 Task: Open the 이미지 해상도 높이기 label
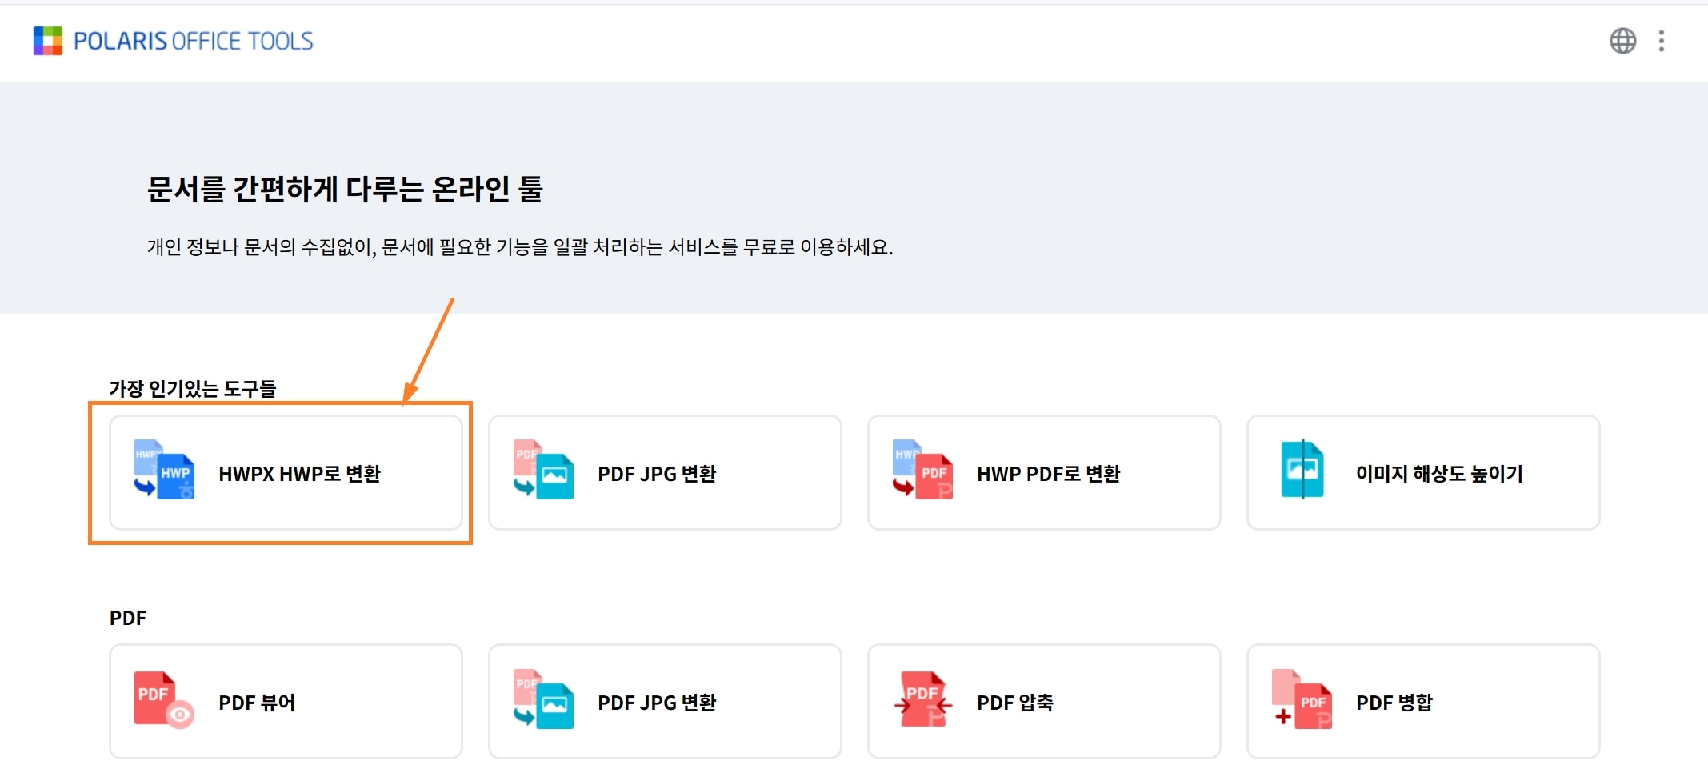coord(1439,474)
